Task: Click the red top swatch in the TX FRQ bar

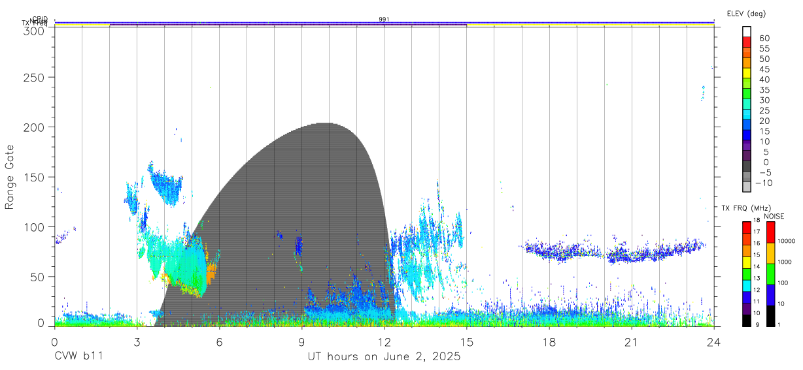Action: 747,227
